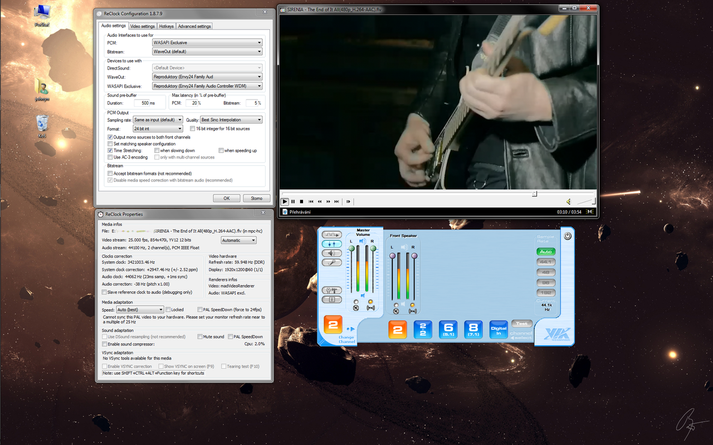
Task: Select the 8 (7.1) channel mode
Action: [x=473, y=329]
